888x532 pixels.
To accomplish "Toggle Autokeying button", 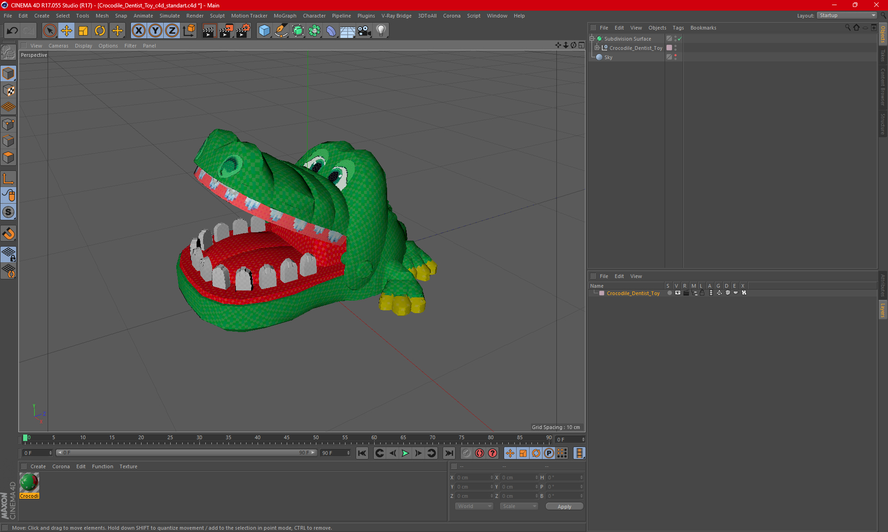I will click(480, 453).
